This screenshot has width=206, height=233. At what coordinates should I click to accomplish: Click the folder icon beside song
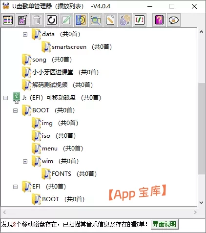click(27, 60)
